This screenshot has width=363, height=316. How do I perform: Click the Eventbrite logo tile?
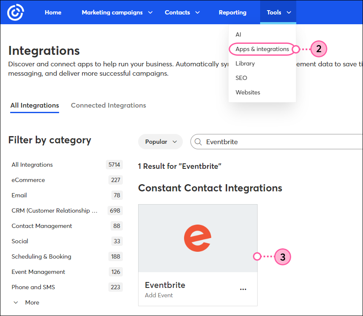click(198, 238)
